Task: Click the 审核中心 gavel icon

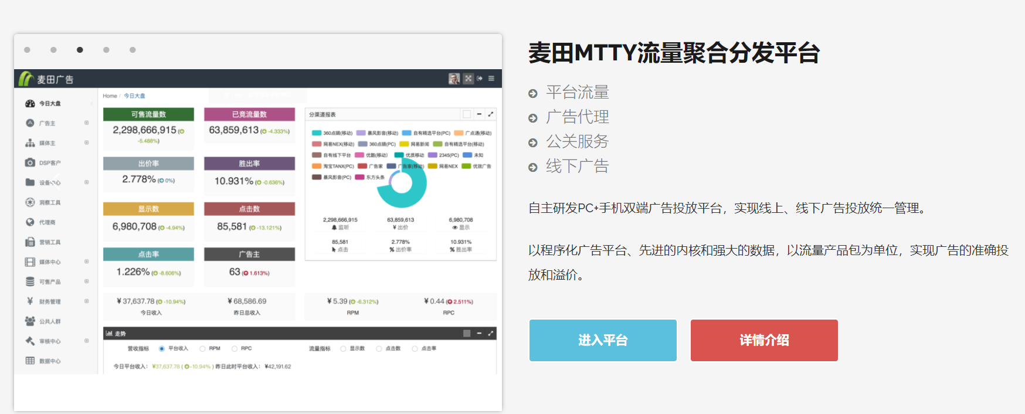Action: [30, 341]
